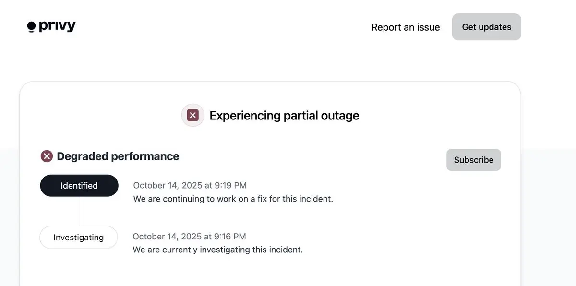Click the 'continuing to work on a fix' message
This screenshot has height=286, width=576.
pyautogui.click(x=233, y=199)
